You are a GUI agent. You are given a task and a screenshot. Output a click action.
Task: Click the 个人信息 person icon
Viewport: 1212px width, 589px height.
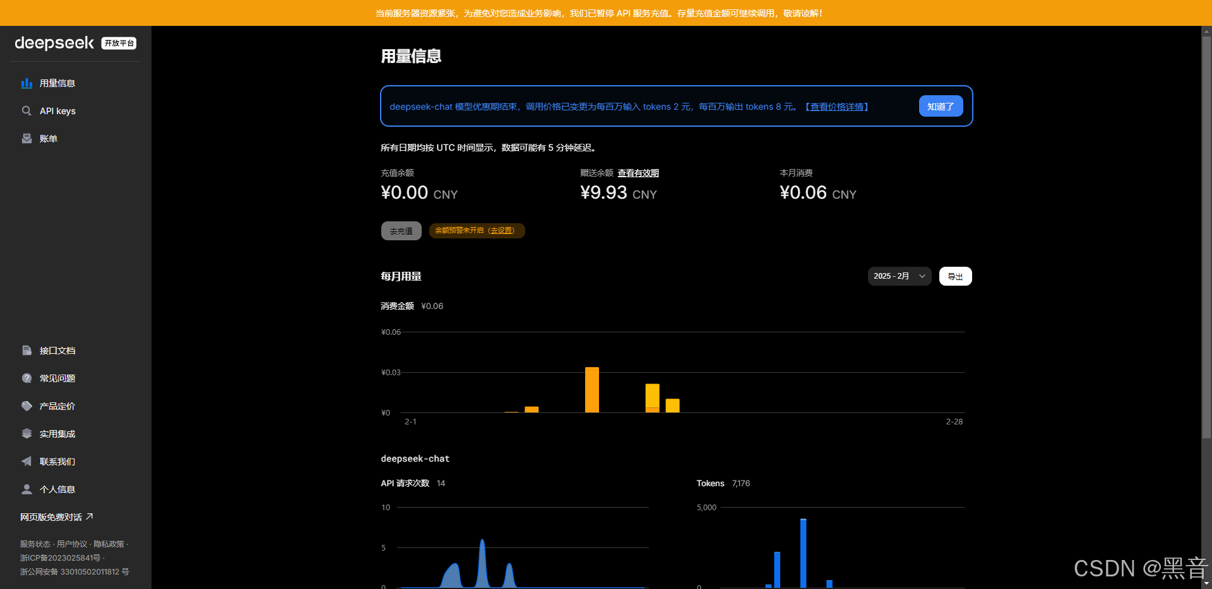point(27,489)
